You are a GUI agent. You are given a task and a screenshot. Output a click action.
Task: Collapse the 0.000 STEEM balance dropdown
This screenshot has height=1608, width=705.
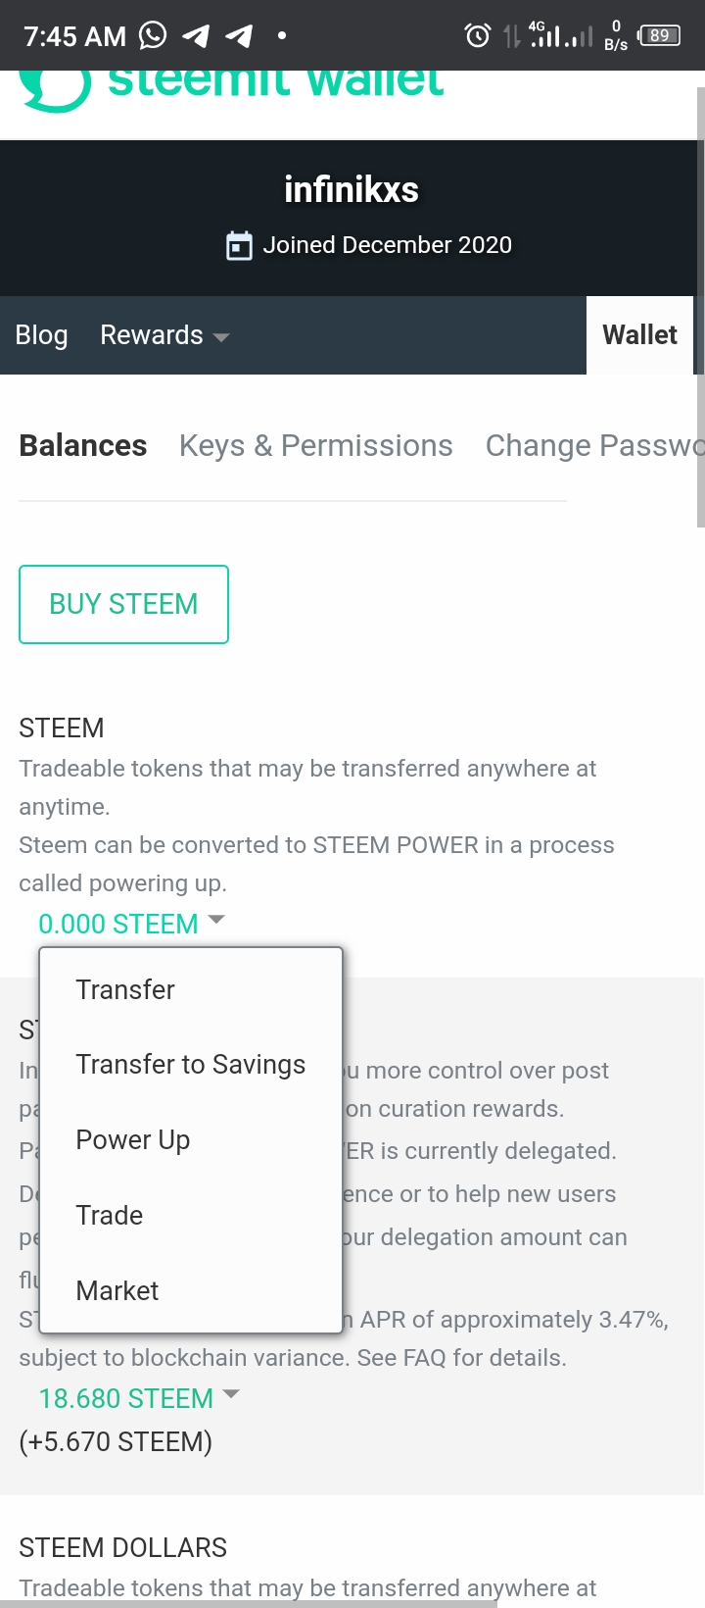tap(131, 924)
